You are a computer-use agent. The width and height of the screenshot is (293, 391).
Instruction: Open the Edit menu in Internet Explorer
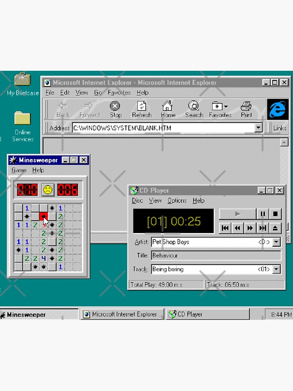(x=65, y=93)
